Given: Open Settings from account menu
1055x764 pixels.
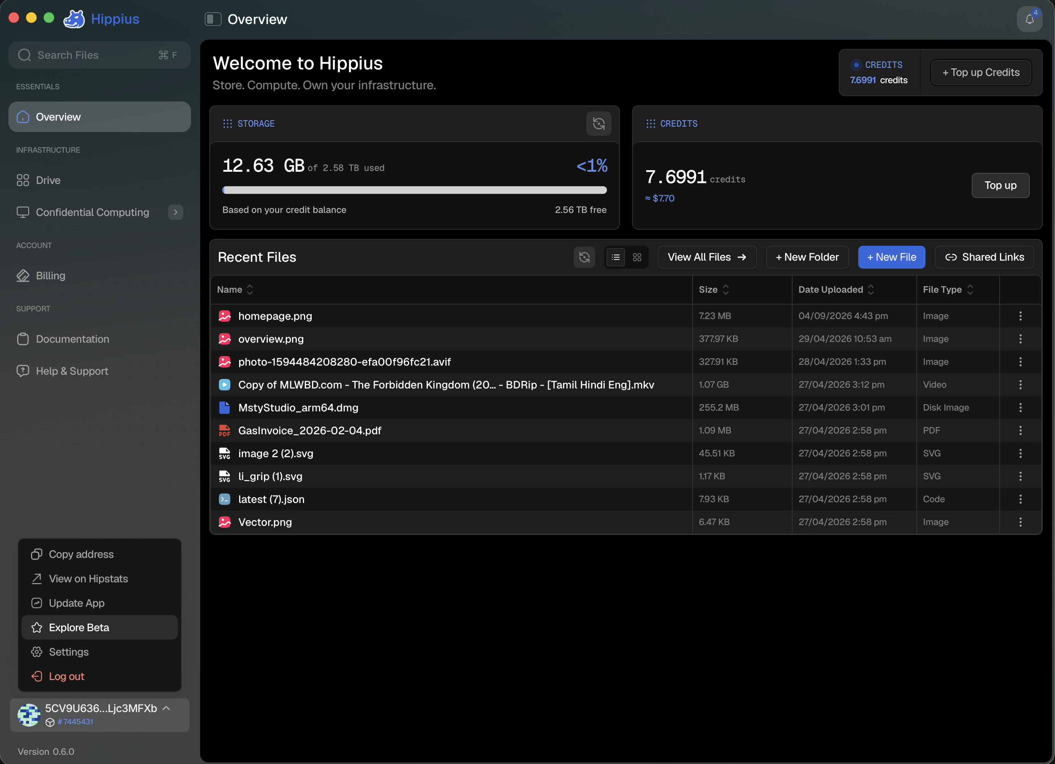Looking at the screenshot, I should [100, 651].
